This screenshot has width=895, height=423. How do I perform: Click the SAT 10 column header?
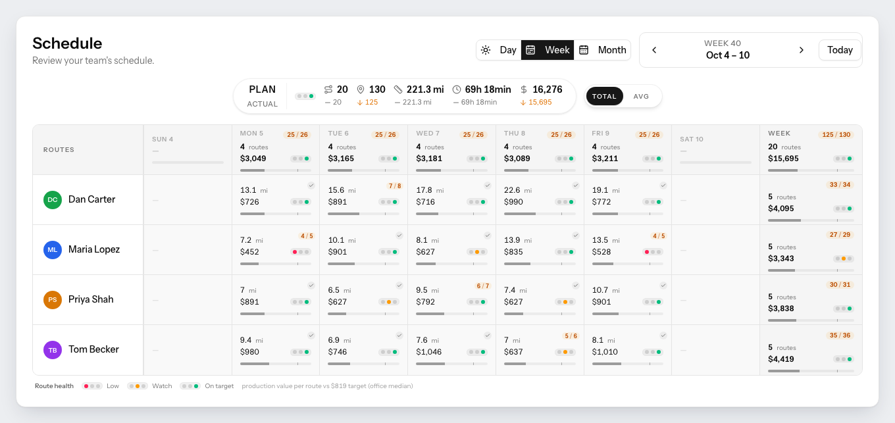point(715,149)
